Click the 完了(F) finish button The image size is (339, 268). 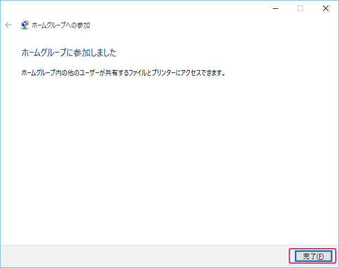[313, 256]
